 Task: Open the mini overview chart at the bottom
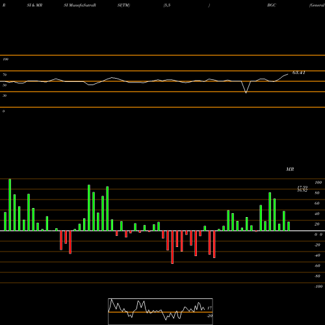[x=161, y=311]
